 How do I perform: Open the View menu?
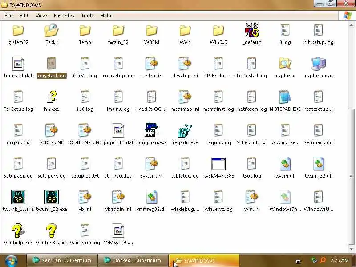[41, 16]
